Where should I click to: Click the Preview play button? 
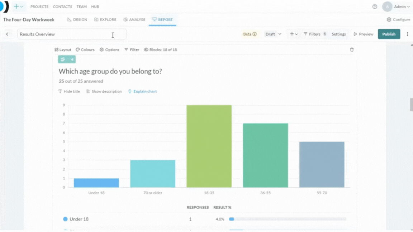[363, 34]
